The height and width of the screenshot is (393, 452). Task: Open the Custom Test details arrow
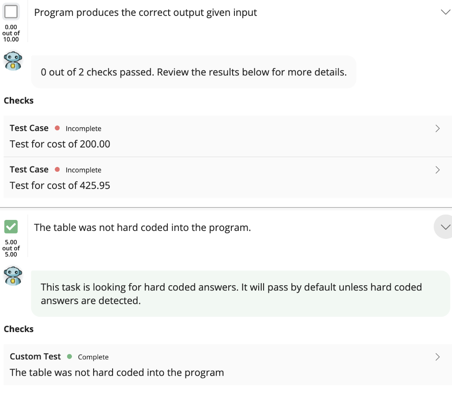(x=437, y=356)
